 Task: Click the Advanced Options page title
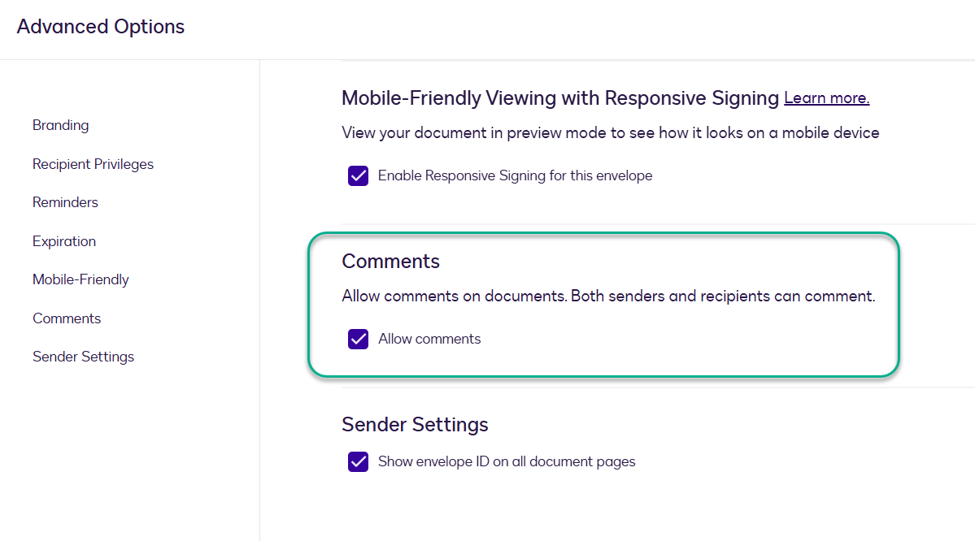click(x=101, y=27)
